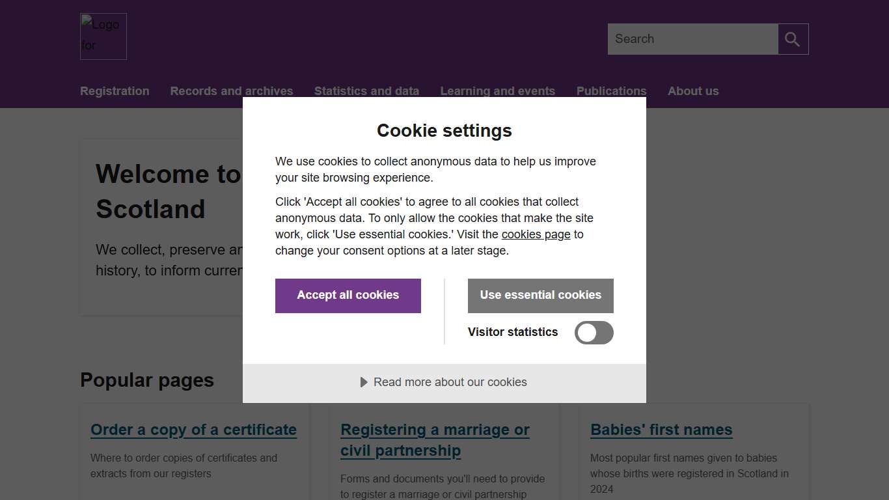Open Babies' first names link
This screenshot has width=889, height=500.
point(661,430)
